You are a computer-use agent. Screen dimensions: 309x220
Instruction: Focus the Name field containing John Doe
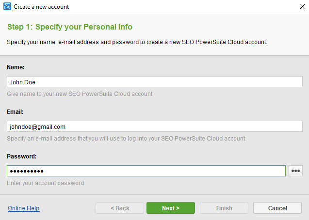(x=155, y=82)
